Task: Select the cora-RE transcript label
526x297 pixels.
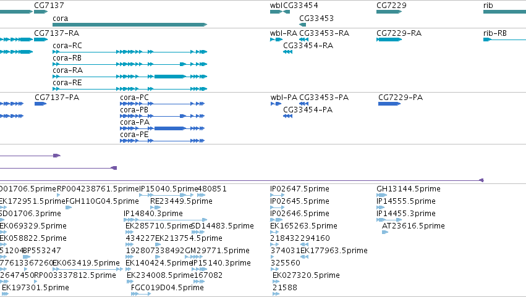Action: click(x=67, y=83)
